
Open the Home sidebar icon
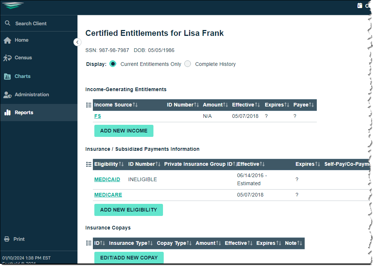7,40
